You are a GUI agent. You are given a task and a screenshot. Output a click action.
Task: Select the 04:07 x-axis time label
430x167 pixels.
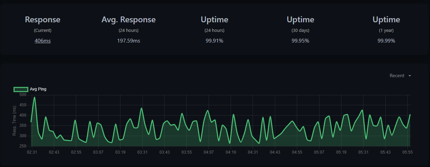click(x=209, y=152)
